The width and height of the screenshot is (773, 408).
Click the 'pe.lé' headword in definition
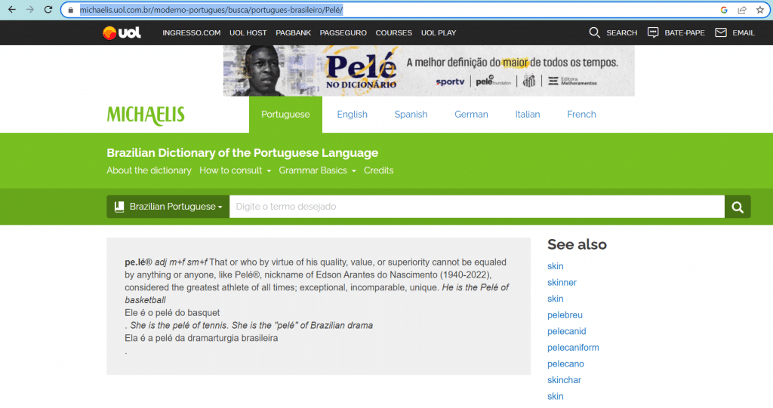click(x=136, y=262)
